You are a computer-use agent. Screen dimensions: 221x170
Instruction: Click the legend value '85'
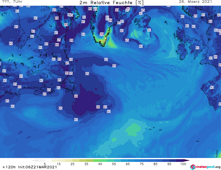[x=155, y=164]
